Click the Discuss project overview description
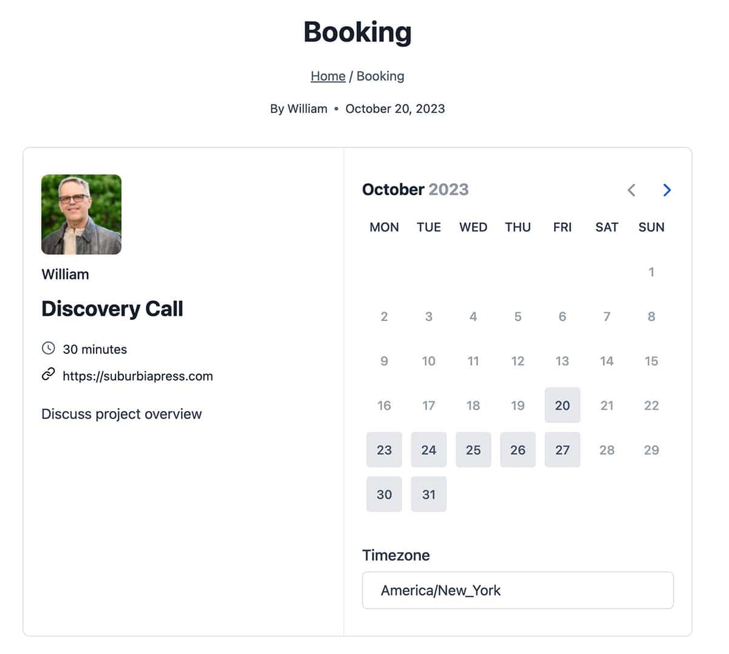 tap(122, 414)
